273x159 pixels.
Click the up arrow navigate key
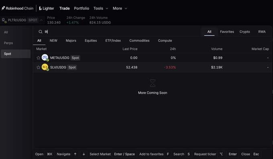pyautogui.click(x=75, y=154)
